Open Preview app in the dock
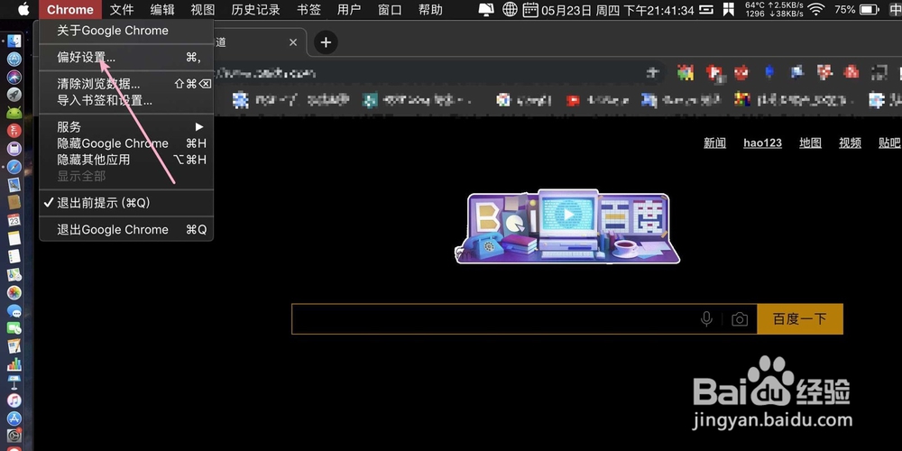The width and height of the screenshot is (902, 451). [x=14, y=185]
